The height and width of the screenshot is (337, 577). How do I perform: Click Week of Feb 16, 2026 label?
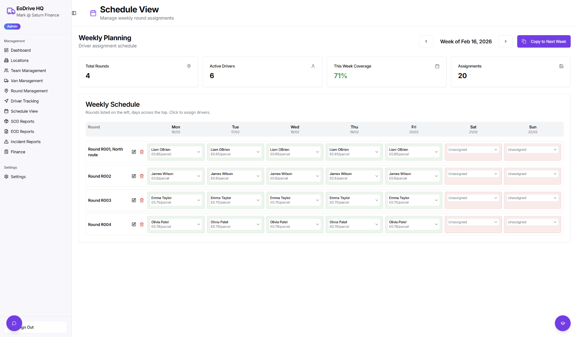(466, 41)
